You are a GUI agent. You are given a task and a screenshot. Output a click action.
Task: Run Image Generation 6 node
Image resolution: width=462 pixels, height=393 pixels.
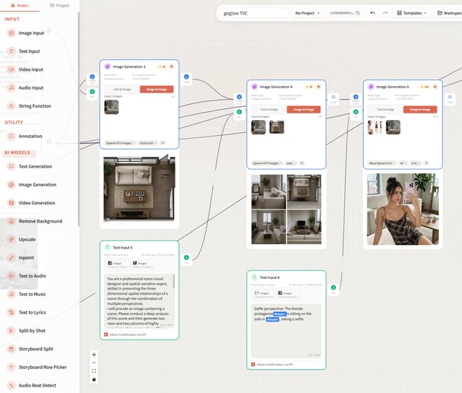pos(435,87)
